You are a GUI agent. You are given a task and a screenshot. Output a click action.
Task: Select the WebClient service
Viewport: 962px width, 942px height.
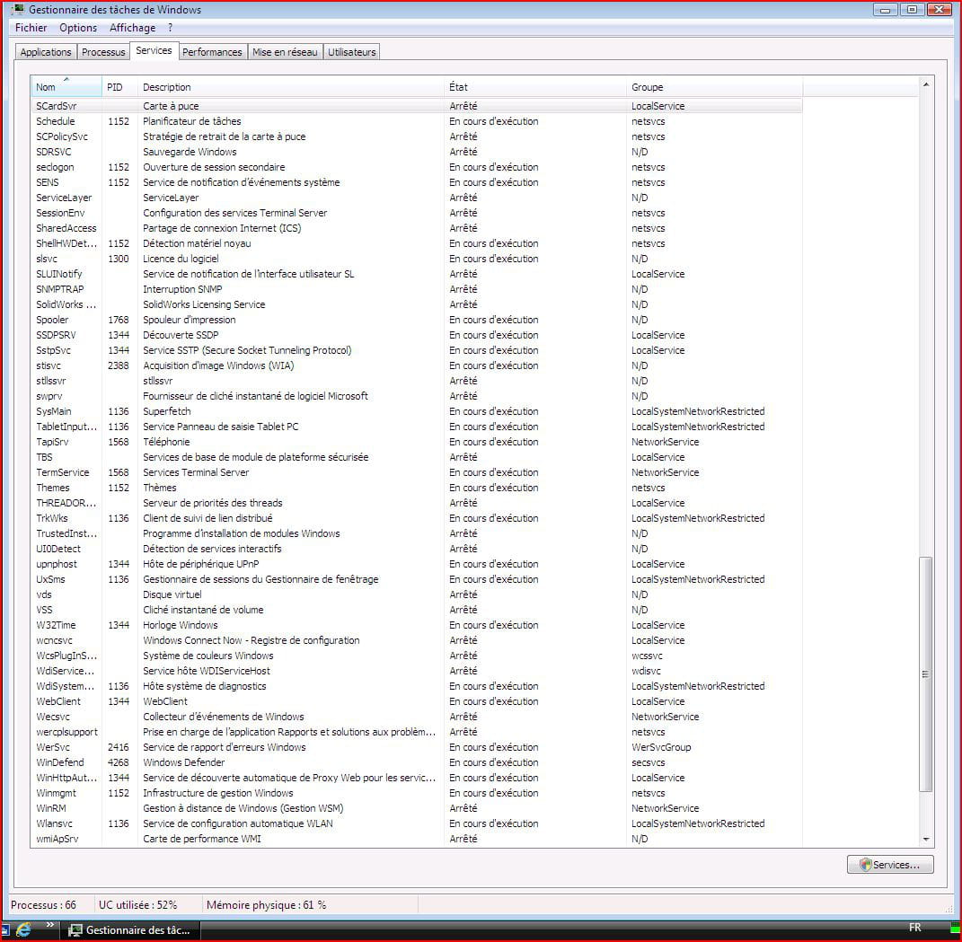pyautogui.click(x=417, y=701)
